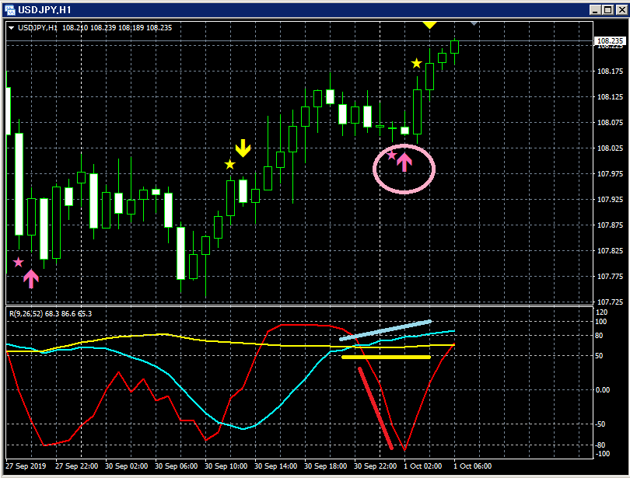
Task: Click the 1 Oct 06:00 time label
Action: 473,466
